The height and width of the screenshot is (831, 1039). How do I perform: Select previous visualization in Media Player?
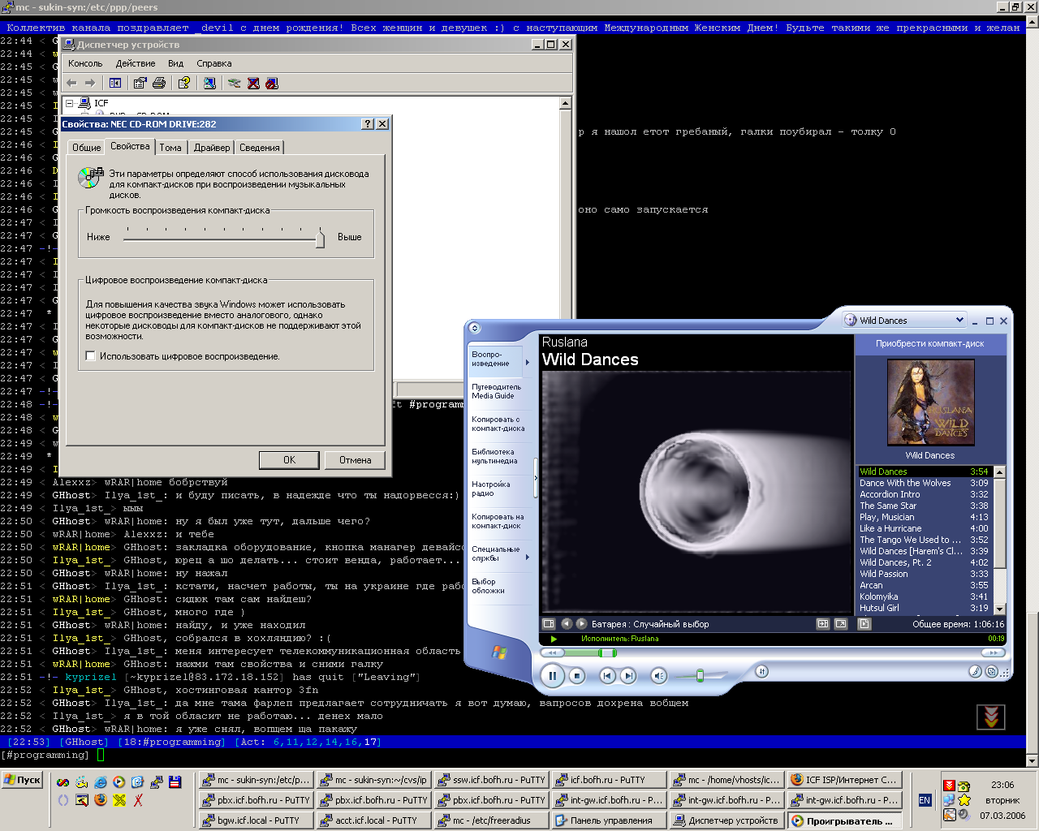click(567, 624)
